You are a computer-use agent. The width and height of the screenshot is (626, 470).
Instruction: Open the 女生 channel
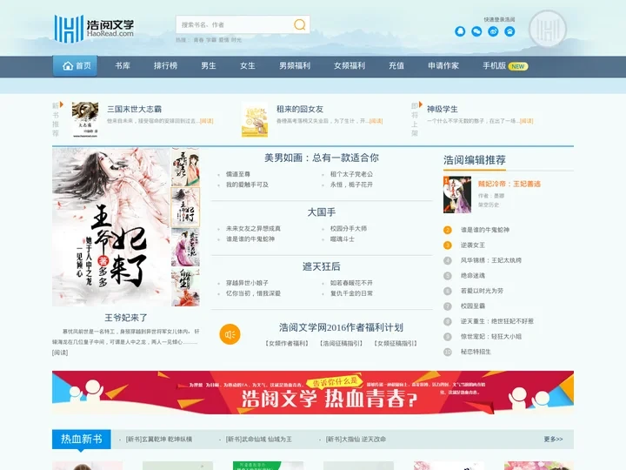(x=248, y=66)
